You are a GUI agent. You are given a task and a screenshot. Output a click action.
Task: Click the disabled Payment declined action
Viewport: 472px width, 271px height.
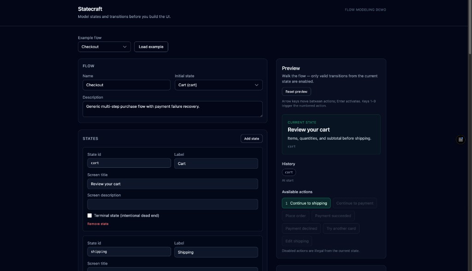[x=301, y=229]
